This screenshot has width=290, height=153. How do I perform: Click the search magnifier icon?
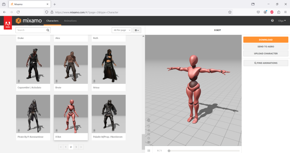[x=48, y=30]
